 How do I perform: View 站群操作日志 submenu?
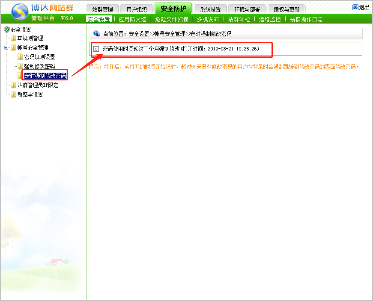point(306,19)
